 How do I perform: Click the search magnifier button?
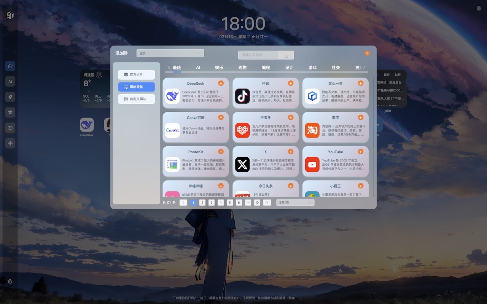point(286,55)
